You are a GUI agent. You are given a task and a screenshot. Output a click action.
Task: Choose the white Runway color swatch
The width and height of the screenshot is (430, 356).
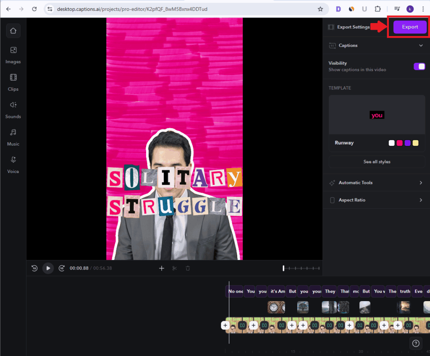pos(392,143)
